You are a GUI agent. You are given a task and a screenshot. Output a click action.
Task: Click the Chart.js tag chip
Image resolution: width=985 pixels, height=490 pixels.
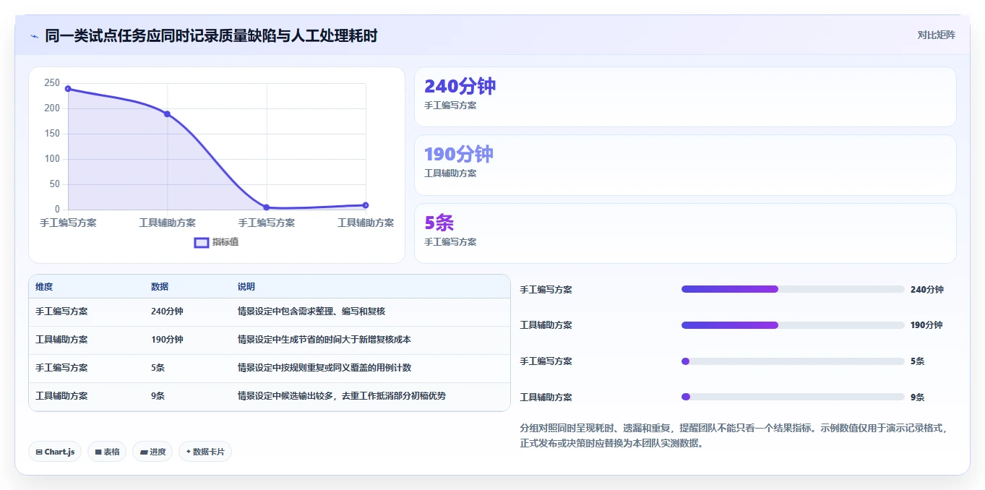pyautogui.click(x=56, y=452)
